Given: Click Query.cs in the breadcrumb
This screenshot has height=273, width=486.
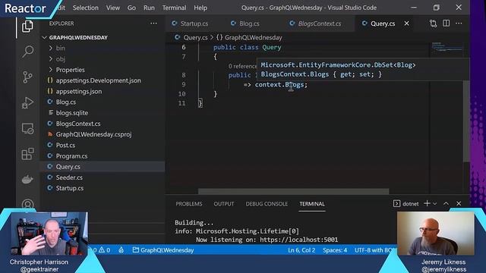Looking at the screenshot, I should click(x=195, y=37).
